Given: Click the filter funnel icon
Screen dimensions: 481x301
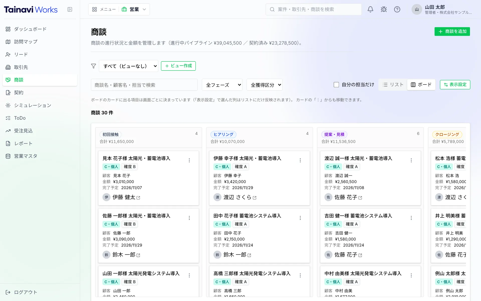Looking at the screenshot, I should [93, 66].
